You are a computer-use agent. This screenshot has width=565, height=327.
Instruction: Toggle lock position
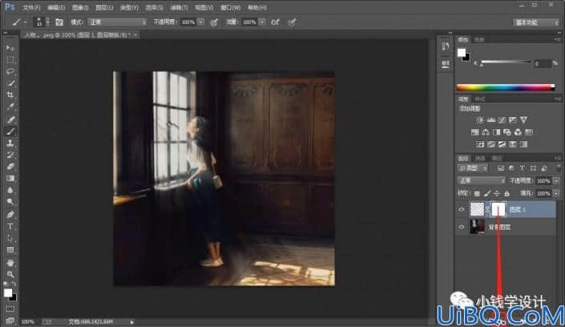coord(497,194)
